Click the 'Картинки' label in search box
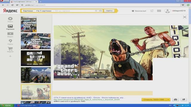 point(28,11)
